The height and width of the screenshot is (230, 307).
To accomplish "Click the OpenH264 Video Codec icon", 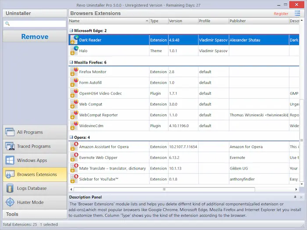I will pos(74,93).
